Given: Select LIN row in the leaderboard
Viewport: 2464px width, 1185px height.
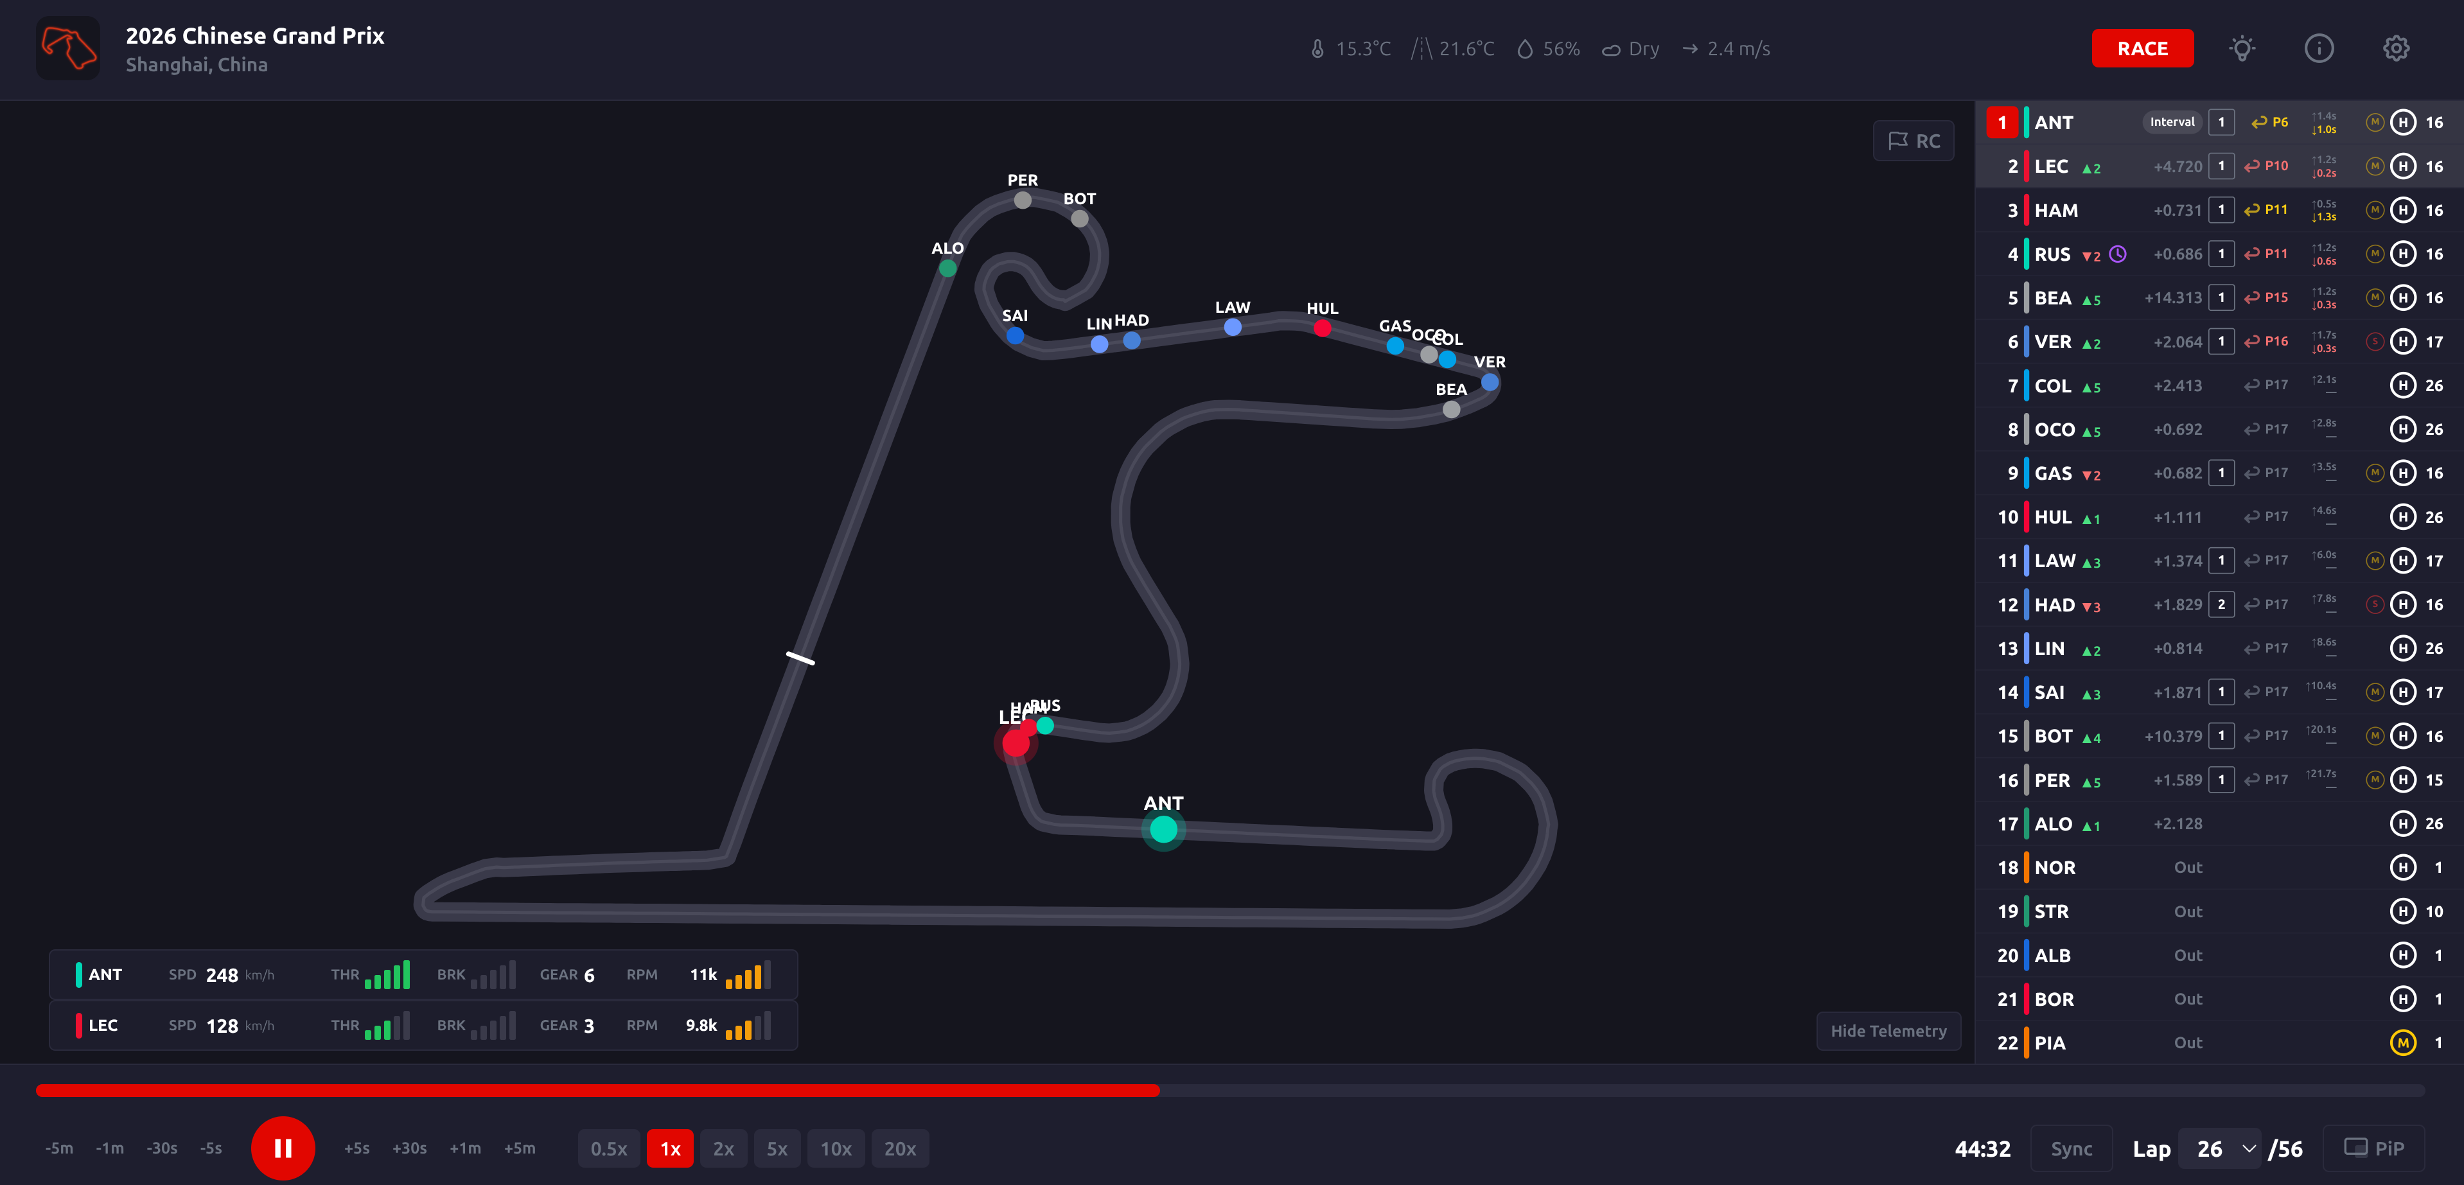Looking at the screenshot, I should pyautogui.click(x=2219, y=649).
